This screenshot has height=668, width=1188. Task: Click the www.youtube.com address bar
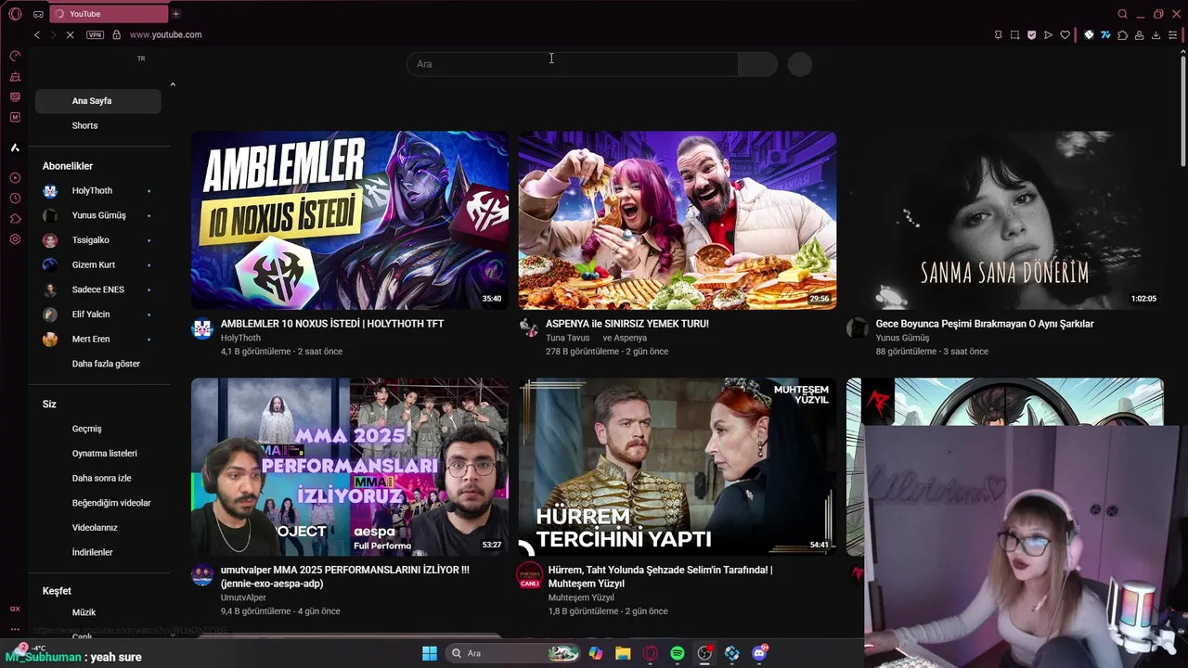point(165,35)
